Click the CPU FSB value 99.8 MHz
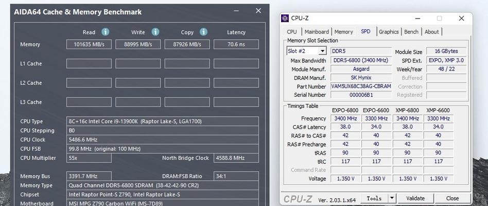Image resolution: width=488 pixels, height=206 pixels. (163, 149)
